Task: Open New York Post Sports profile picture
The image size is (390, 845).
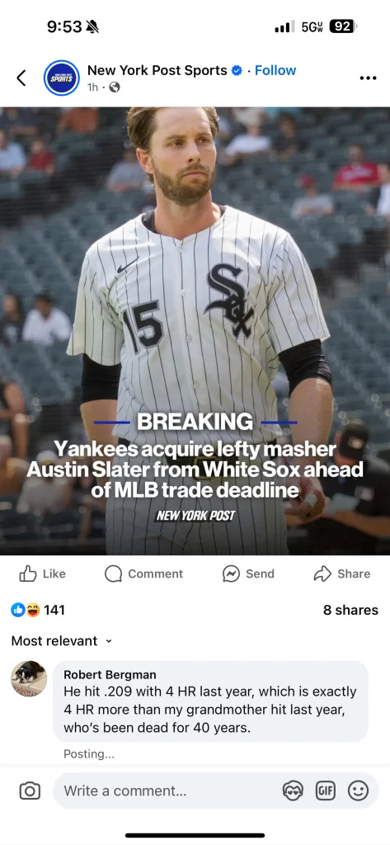Action: pyautogui.click(x=61, y=78)
